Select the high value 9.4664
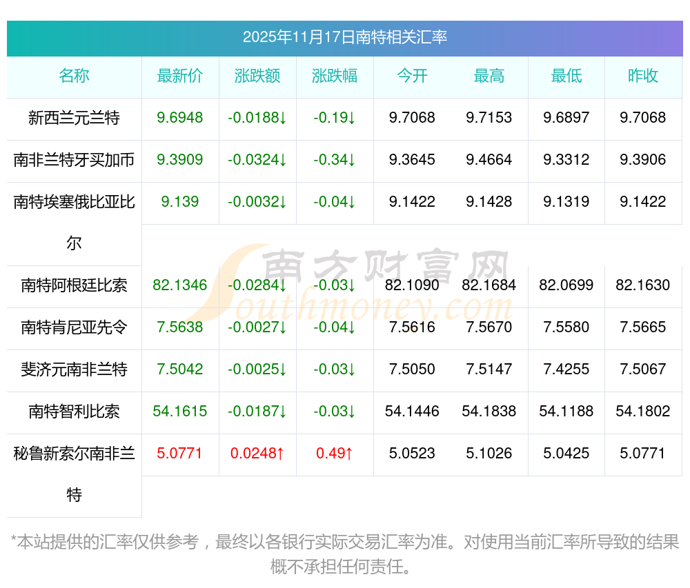690x588 pixels. (x=489, y=159)
